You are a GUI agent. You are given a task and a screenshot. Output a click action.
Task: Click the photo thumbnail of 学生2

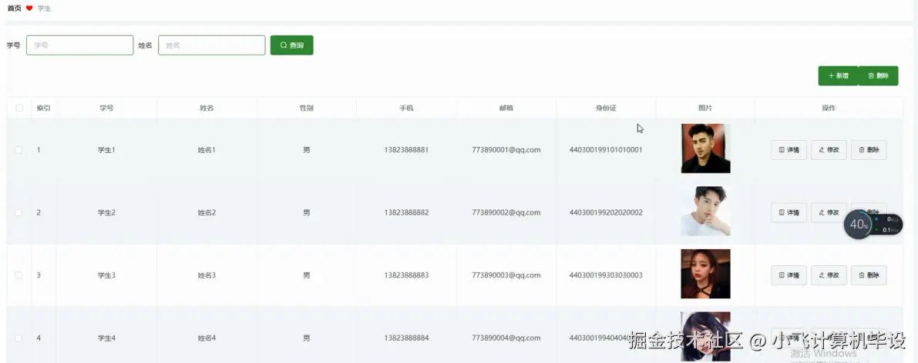pyautogui.click(x=705, y=211)
